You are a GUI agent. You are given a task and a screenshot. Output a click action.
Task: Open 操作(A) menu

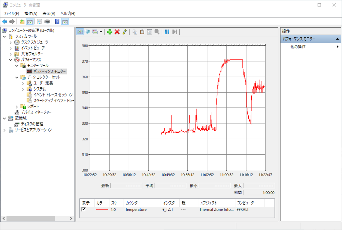tap(31, 13)
